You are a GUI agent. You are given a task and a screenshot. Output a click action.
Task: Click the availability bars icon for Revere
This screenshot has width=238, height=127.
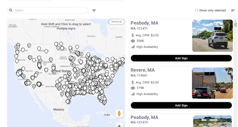pyautogui.click(x=133, y=94)
